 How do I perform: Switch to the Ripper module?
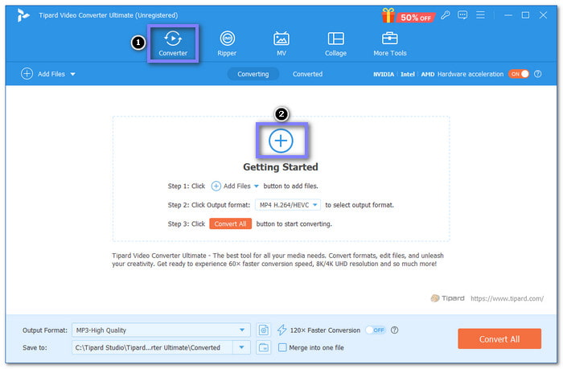coord(227,43)
